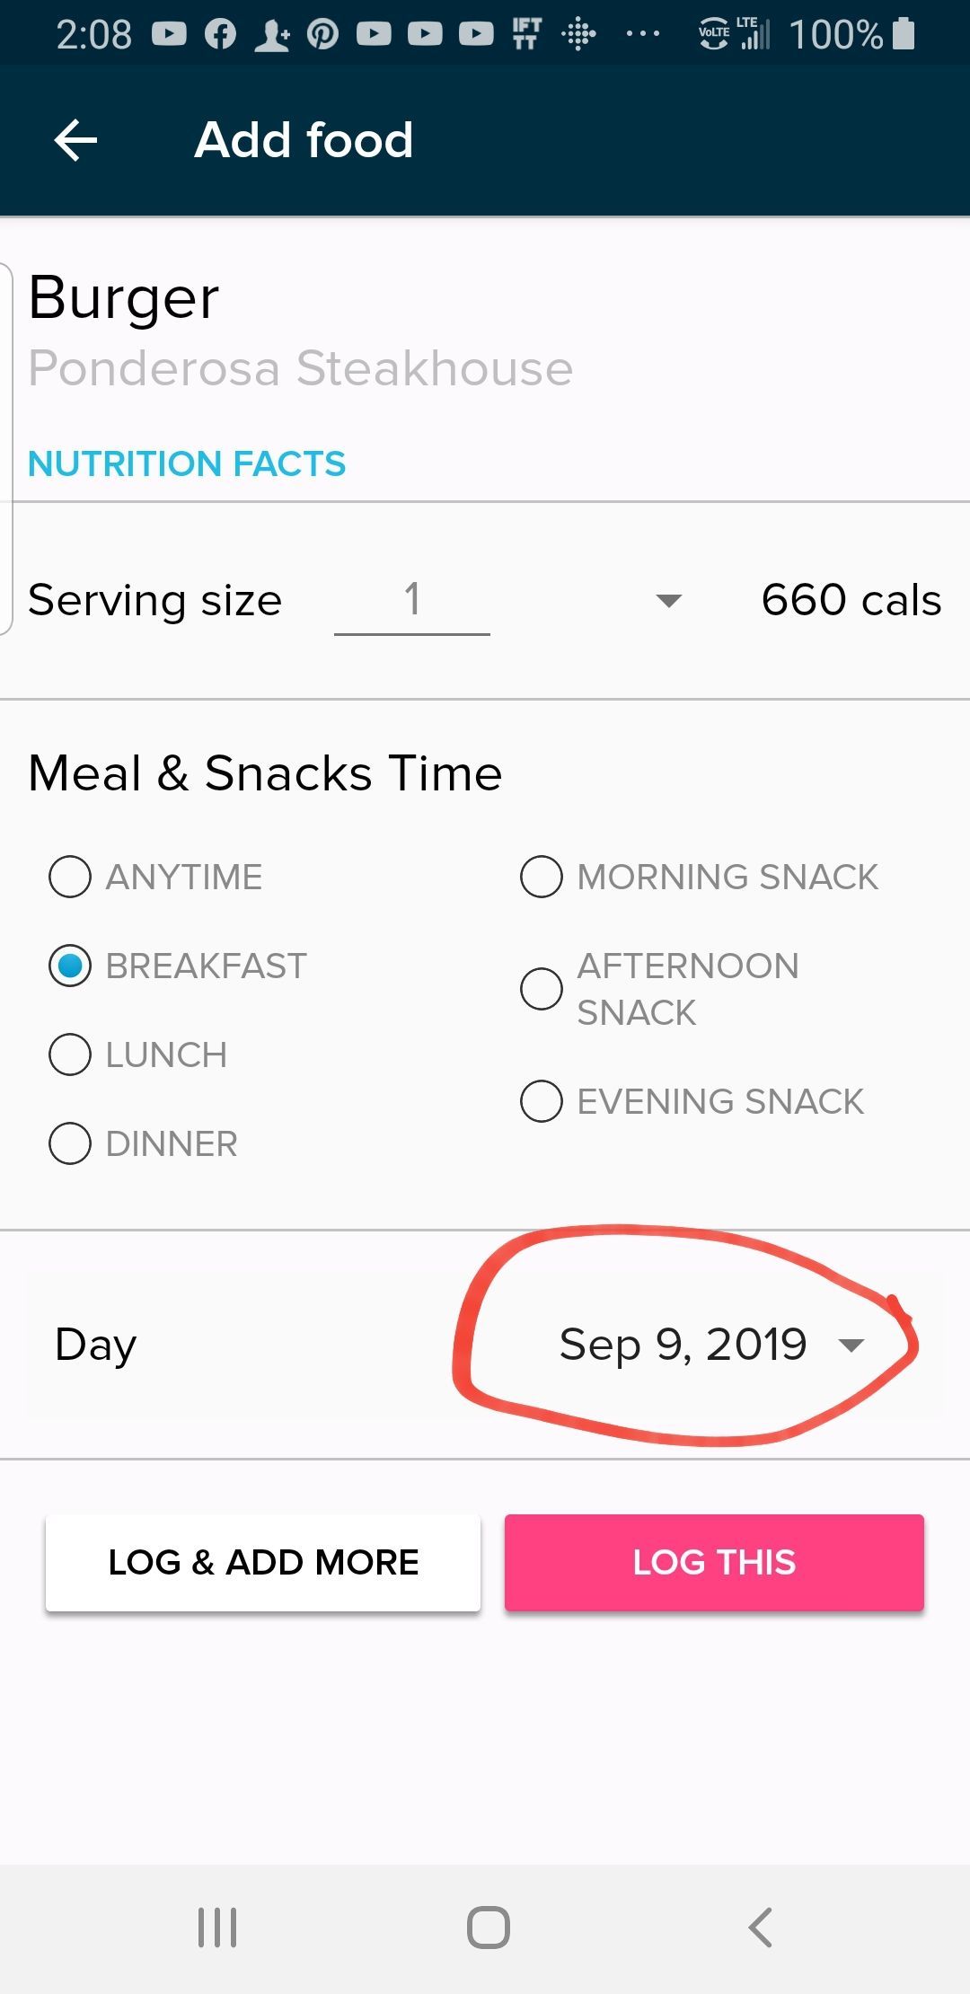
Task: Select the Evening Snack option
Action: tap(542, 1101)
